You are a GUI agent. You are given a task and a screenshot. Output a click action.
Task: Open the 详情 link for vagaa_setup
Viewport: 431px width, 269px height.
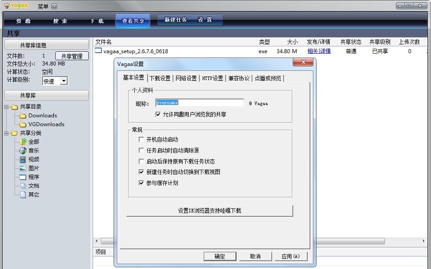click(325, 51)
